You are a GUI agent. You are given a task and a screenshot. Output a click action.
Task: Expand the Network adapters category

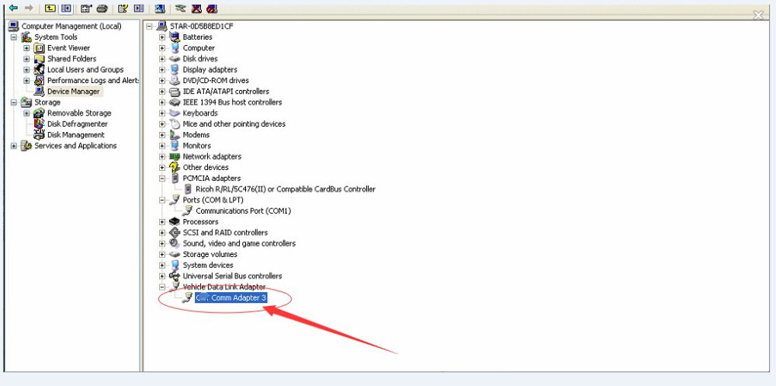point(162,157)
